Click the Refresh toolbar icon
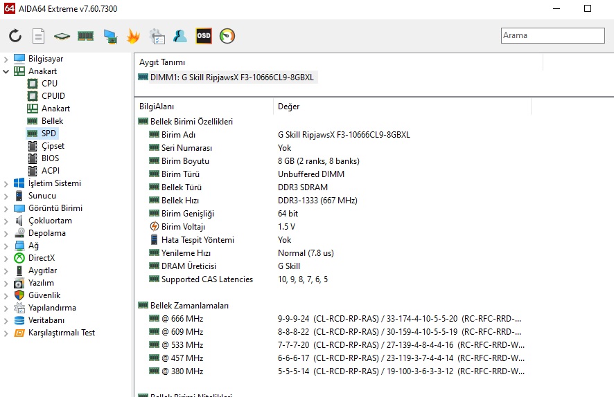The image size is (614, 397). (x=15, y=36)
